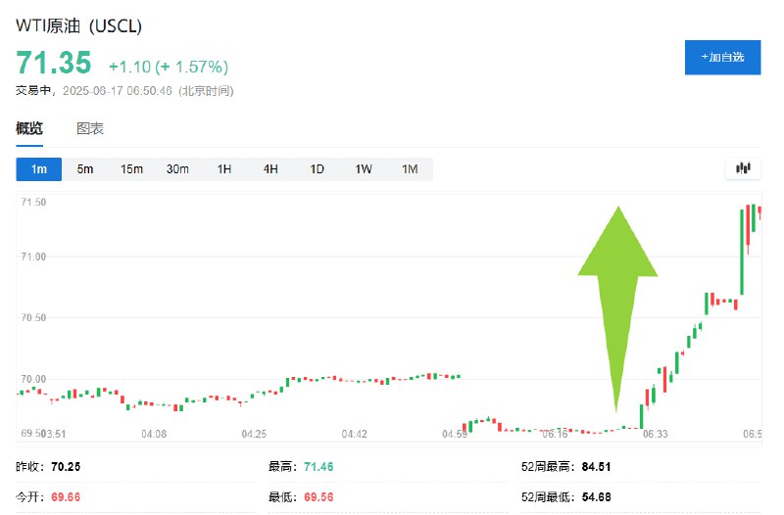Select the 5m timeframe
This screenshot has width=784, height=515.
tap(85, 169)
